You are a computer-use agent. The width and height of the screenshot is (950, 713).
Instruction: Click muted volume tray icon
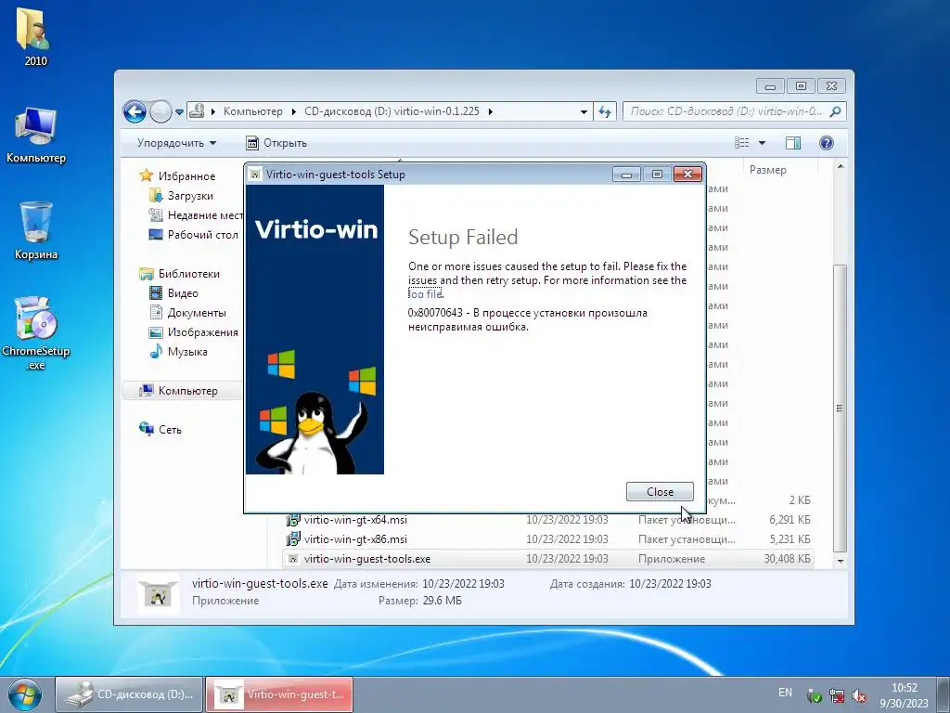[859, 696]
